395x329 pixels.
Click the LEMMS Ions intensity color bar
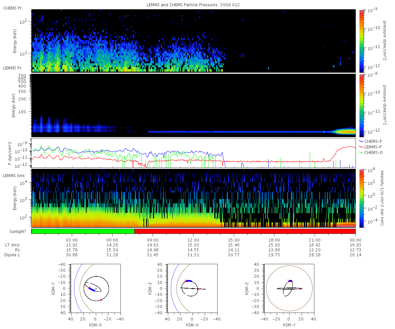pos(361,198)
